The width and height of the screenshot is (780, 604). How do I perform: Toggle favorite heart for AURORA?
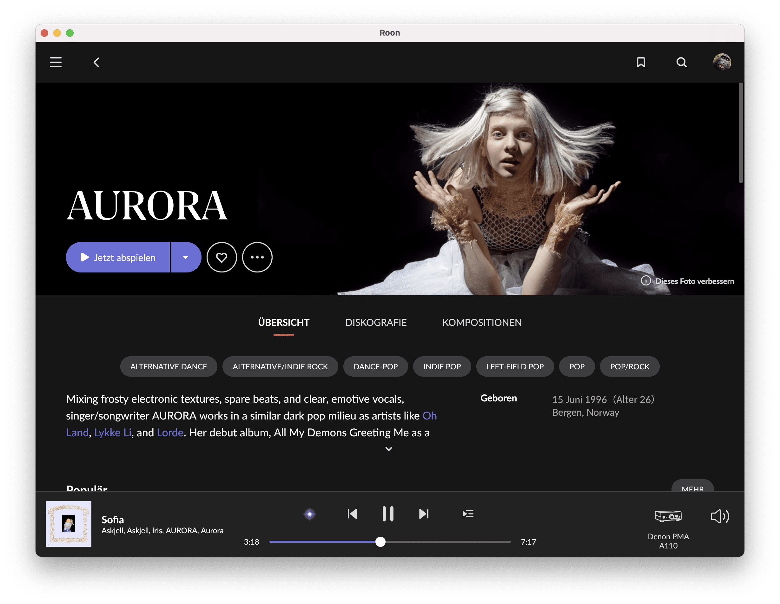(221, 257)
